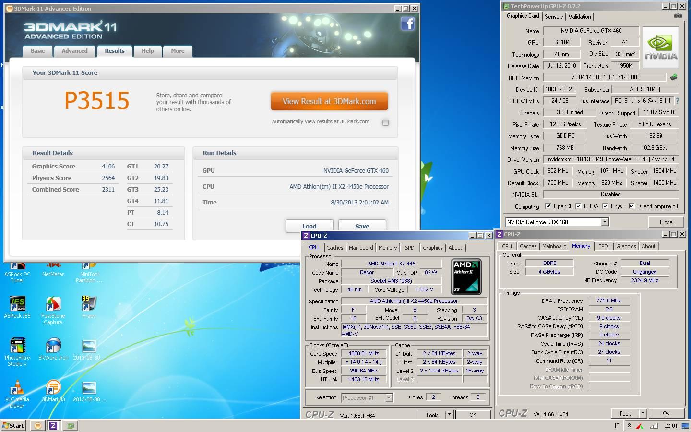Open the VLC media player desktop icon
The width and height of the screenshot is (691, 432).
(17, 394)
